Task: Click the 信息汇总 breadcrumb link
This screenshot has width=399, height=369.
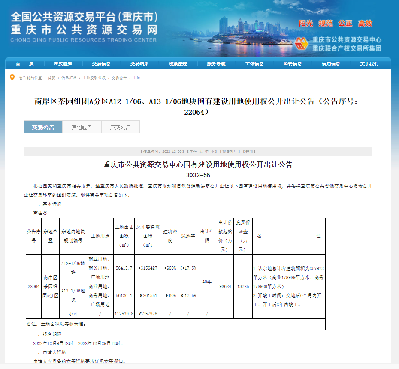Action: [x=69, y=78]
